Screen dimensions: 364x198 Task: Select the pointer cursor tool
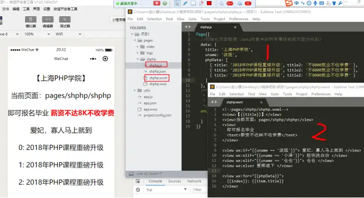(x=177, y=3)
